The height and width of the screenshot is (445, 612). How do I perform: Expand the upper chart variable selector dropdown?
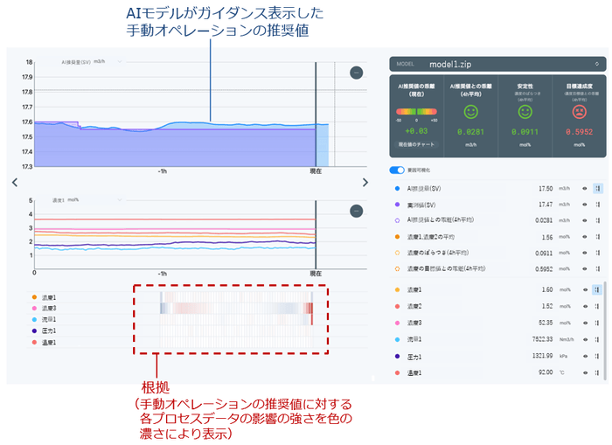pyautogui.click(x=120, y=62)
